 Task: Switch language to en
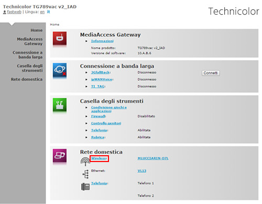point(42,12)
